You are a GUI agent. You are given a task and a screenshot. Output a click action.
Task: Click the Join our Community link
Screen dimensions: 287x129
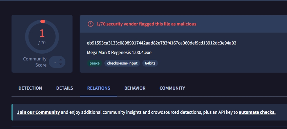click(38, 112)
